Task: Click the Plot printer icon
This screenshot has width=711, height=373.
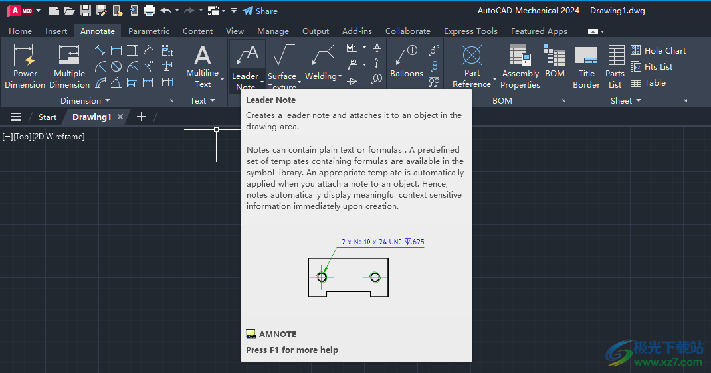Action: point(150,11)
